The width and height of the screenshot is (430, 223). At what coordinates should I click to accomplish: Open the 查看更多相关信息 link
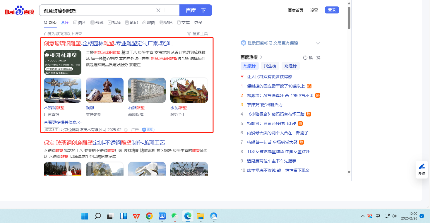[x=63, y=122]
